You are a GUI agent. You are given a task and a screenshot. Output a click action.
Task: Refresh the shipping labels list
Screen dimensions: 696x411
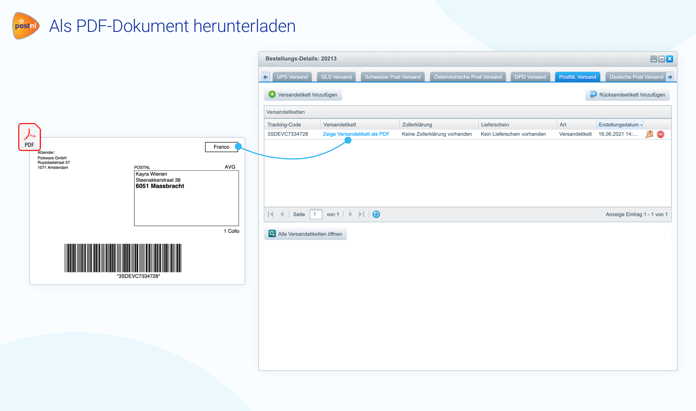376,214
